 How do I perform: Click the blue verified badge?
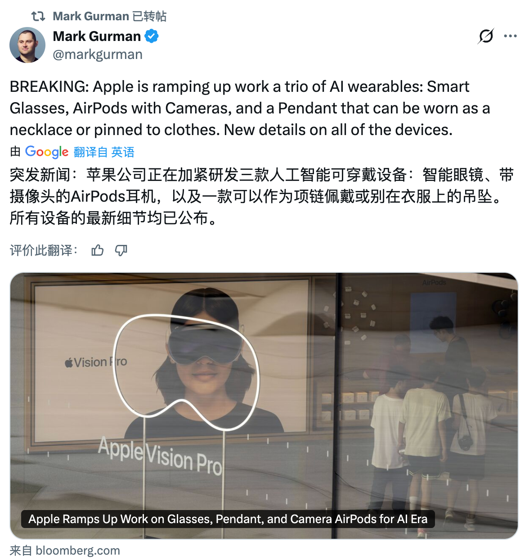click(x=152, y=36)
